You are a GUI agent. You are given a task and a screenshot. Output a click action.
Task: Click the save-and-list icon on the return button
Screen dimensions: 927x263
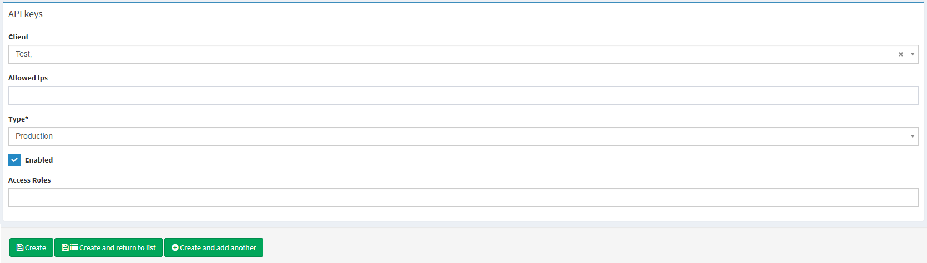point(69,248)
